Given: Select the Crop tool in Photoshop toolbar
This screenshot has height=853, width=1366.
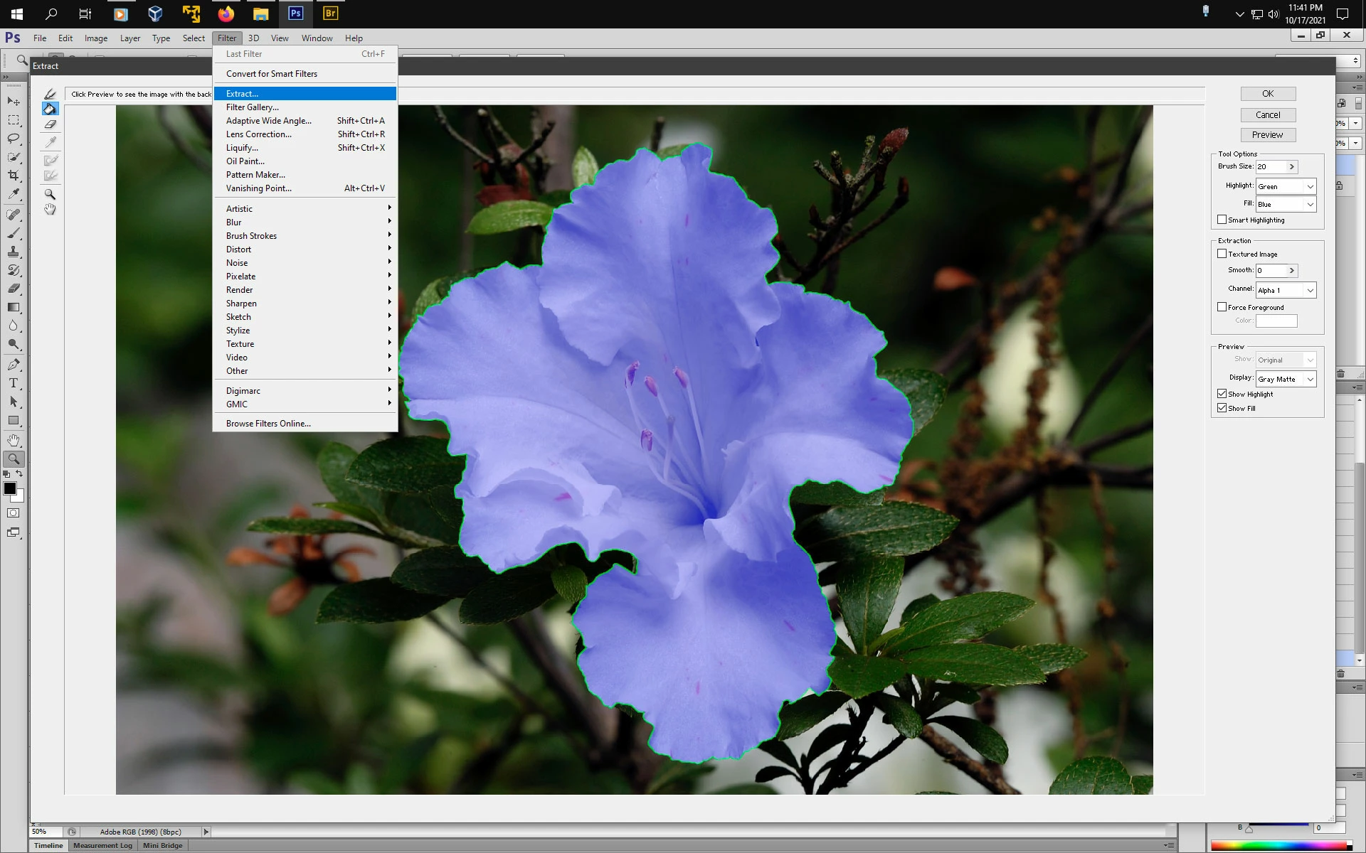Looking at the screenshot, I should [x=14, y=175].
